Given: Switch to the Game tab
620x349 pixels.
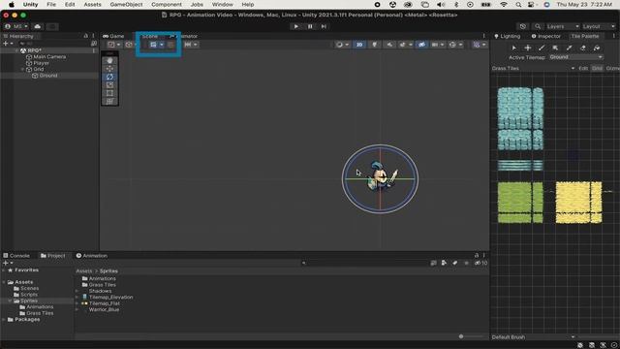Looking at the screenshot, I should (114, 36).
